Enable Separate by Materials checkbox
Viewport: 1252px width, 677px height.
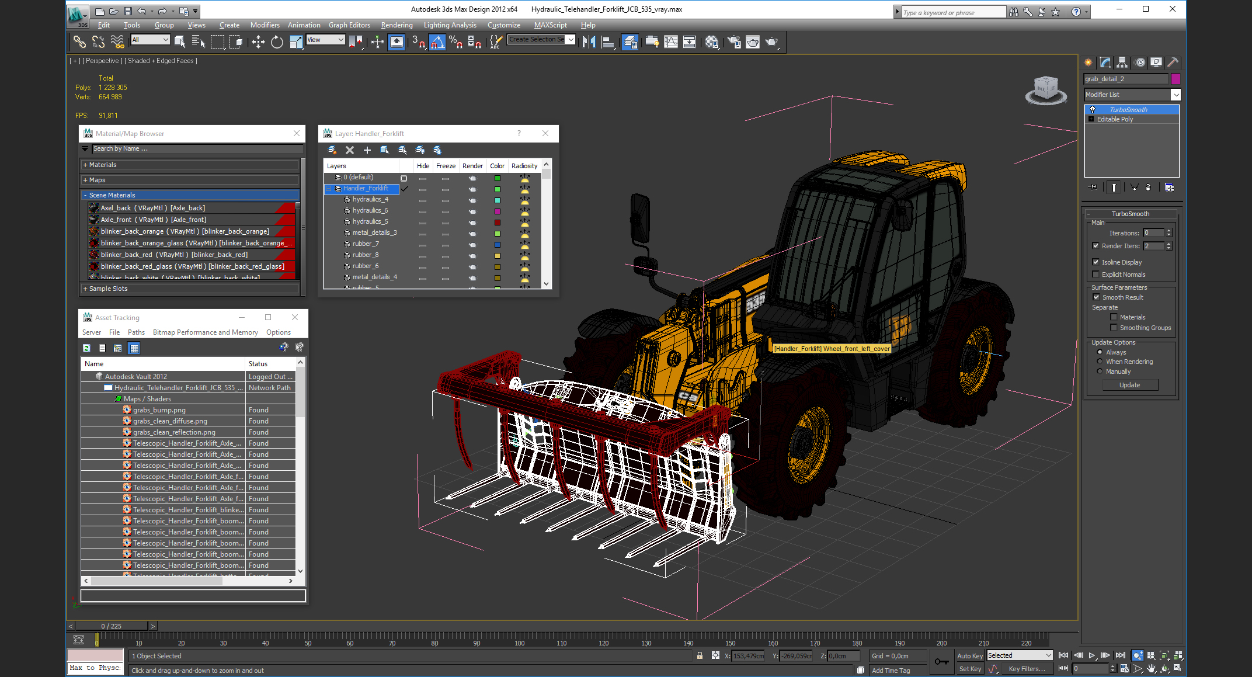click(1114, 317)
